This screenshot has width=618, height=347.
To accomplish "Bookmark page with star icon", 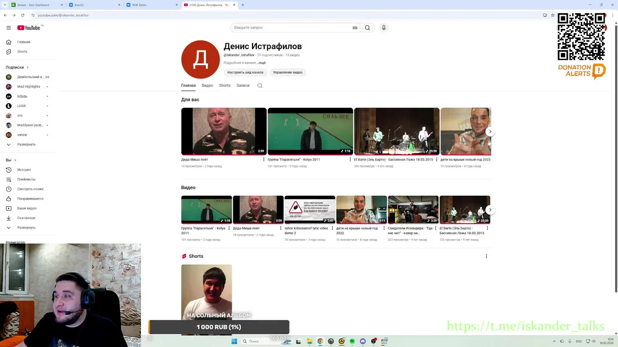I will pyautogui.click(x=553, y=15).
